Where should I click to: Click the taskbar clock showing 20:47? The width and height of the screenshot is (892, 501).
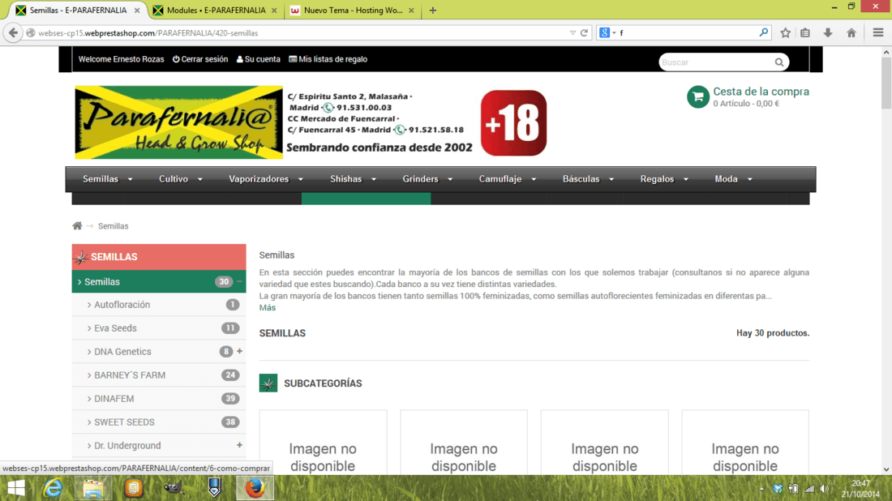point(860,483)
